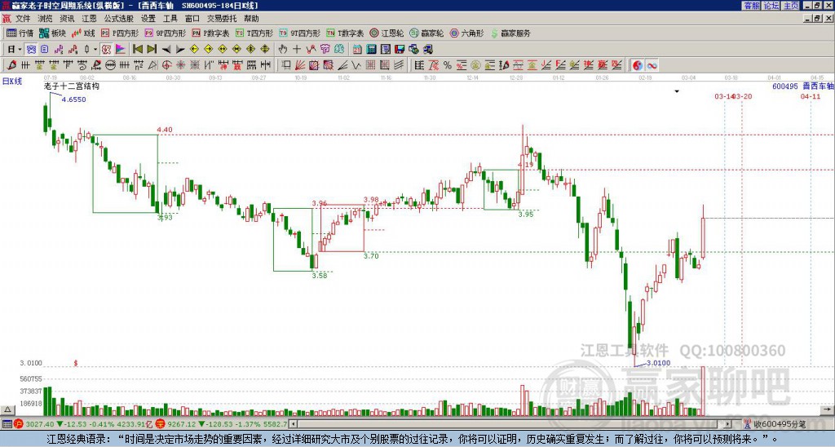835x447 pixels.
Task: Select the red pen drawing tool
Action: point(11,65)
